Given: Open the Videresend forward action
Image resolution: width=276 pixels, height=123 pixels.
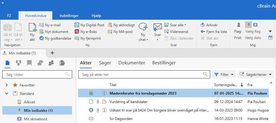Looking at the screenshot, I should (176, 31).
